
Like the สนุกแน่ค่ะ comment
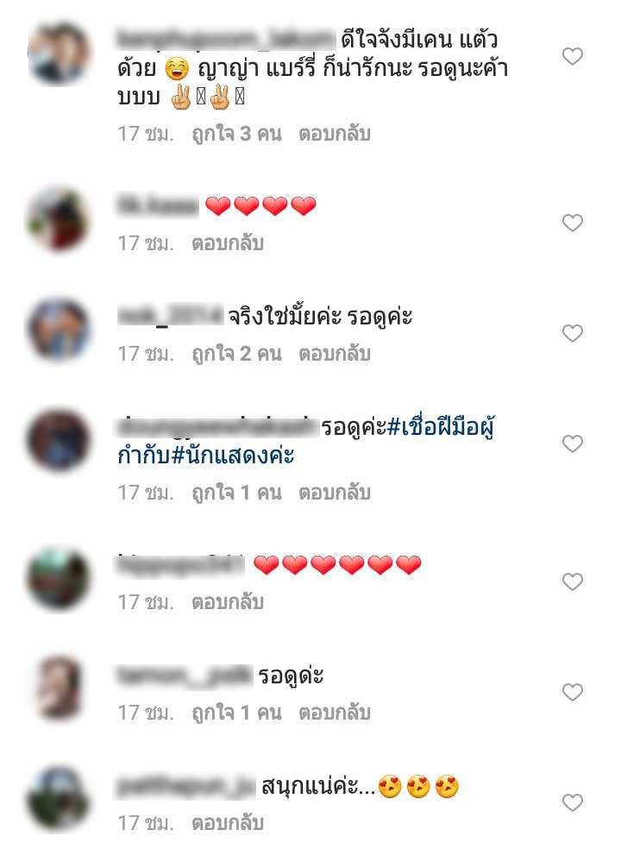[x=572, y=802]
